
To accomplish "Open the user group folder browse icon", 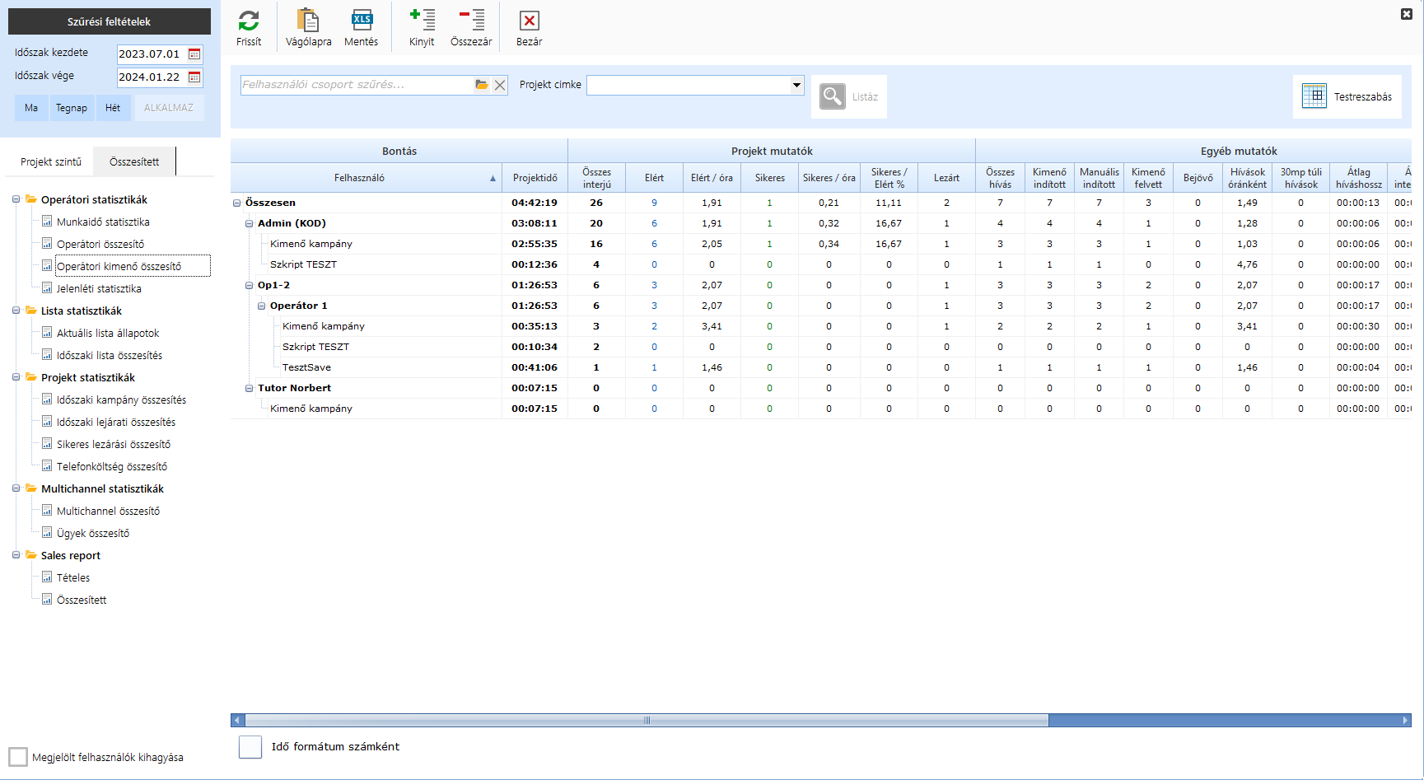I will (482, 85).
